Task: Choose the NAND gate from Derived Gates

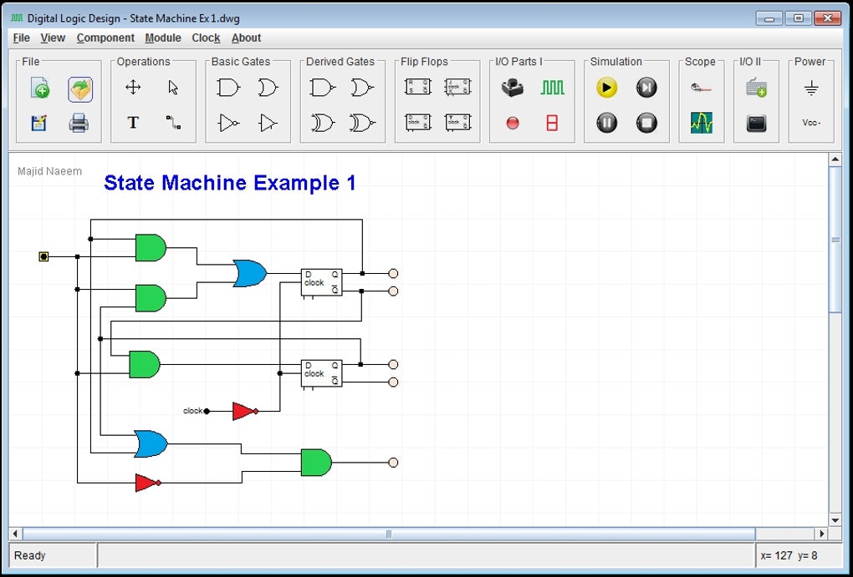Action: coord(322,87)
